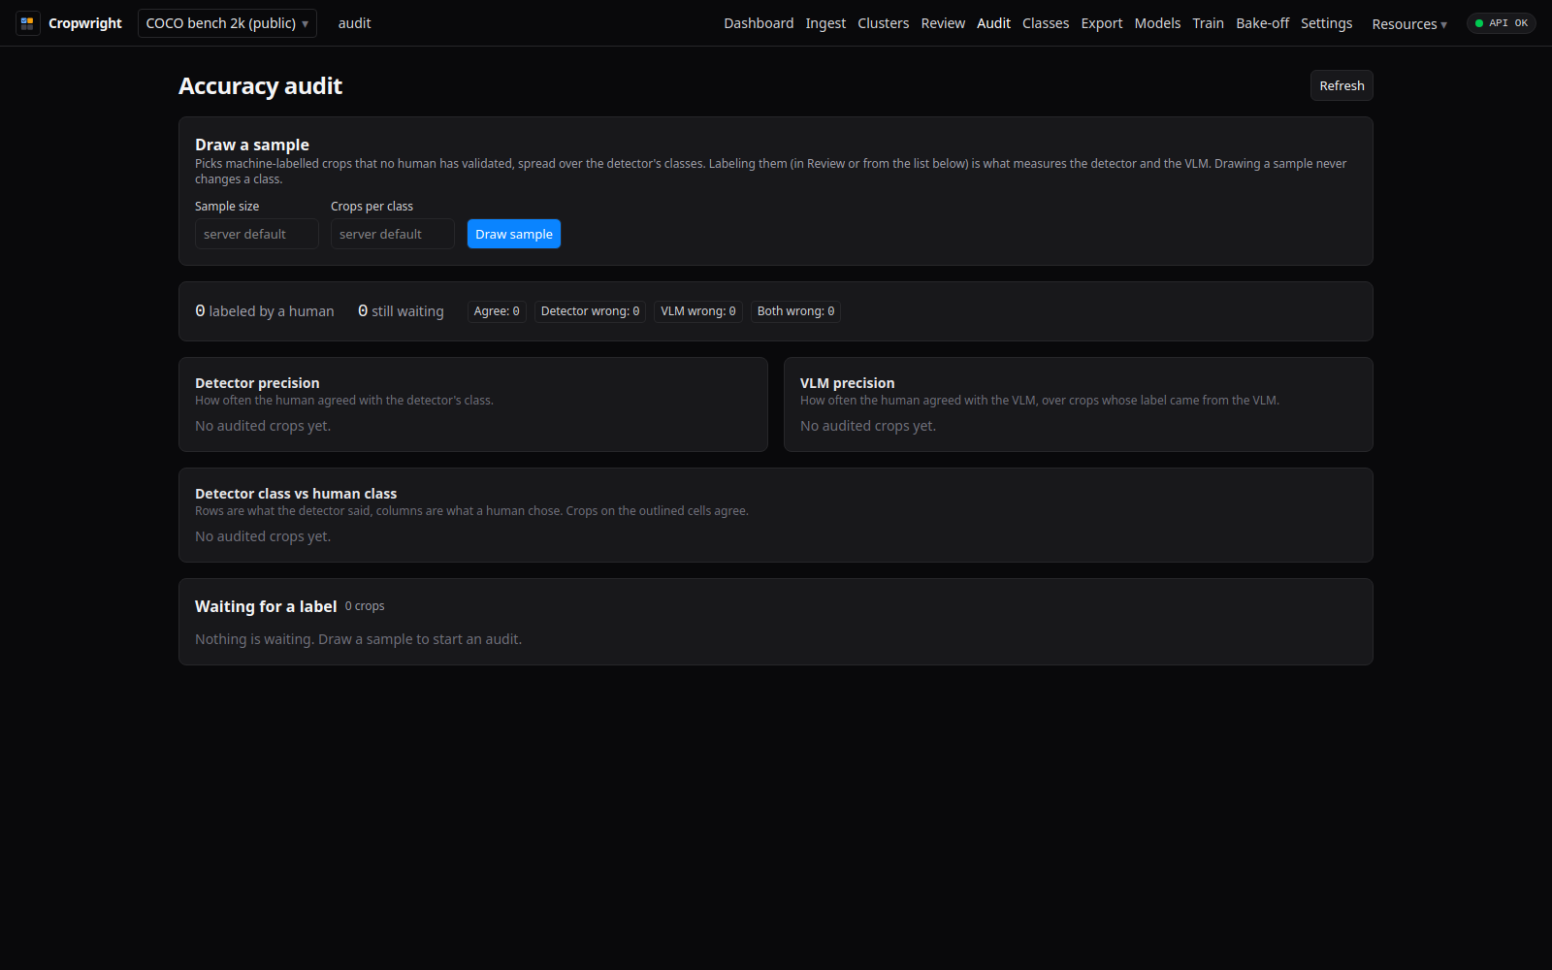1552x970 pixels.
Task: Click the Agree: 0 badge
Action: (497, 311)
